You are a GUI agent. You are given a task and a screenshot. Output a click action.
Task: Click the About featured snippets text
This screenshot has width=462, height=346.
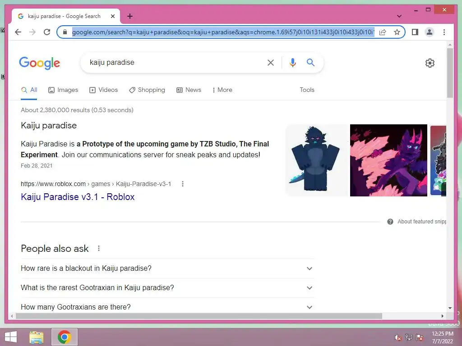tap(422, 222)
